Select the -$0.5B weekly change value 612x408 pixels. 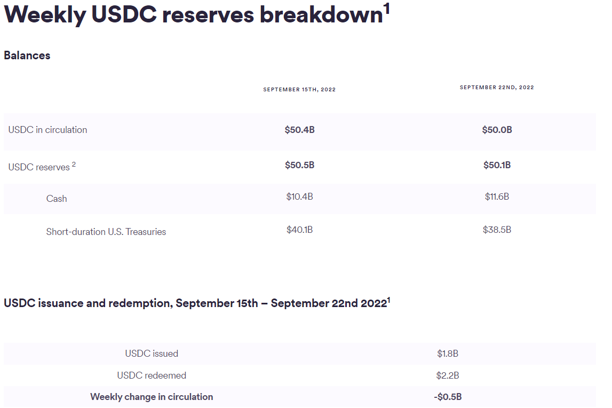click(448, 397)
